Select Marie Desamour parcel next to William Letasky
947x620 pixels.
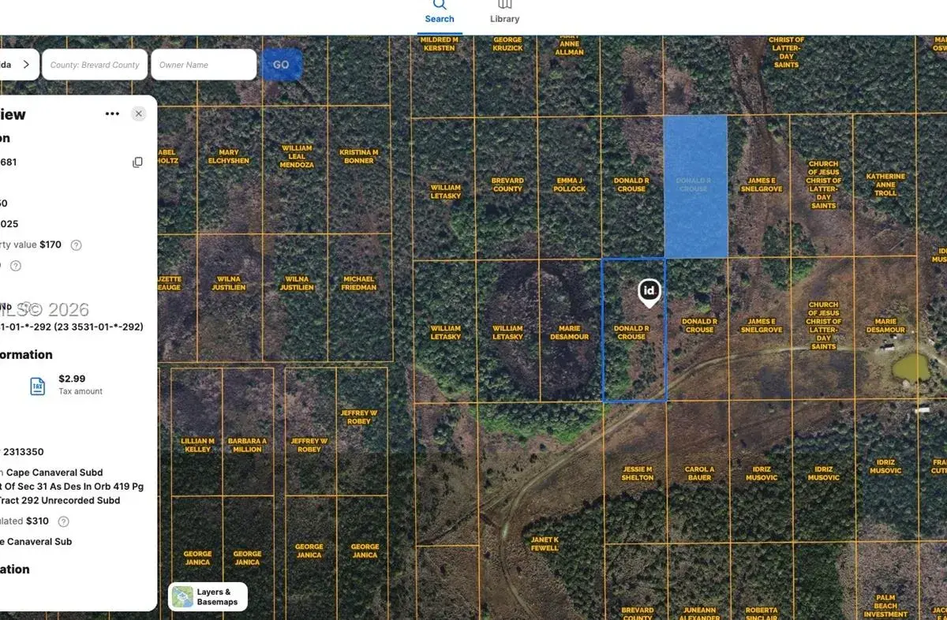click(x=570, y=331)
